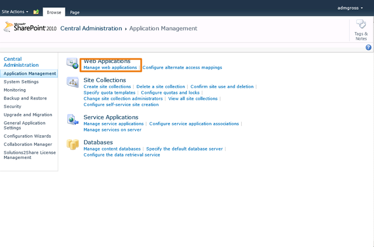The height and width of the screenshot is (247, 374).
Task: Click the Service Applications section icon
Action: coord(73,120)
